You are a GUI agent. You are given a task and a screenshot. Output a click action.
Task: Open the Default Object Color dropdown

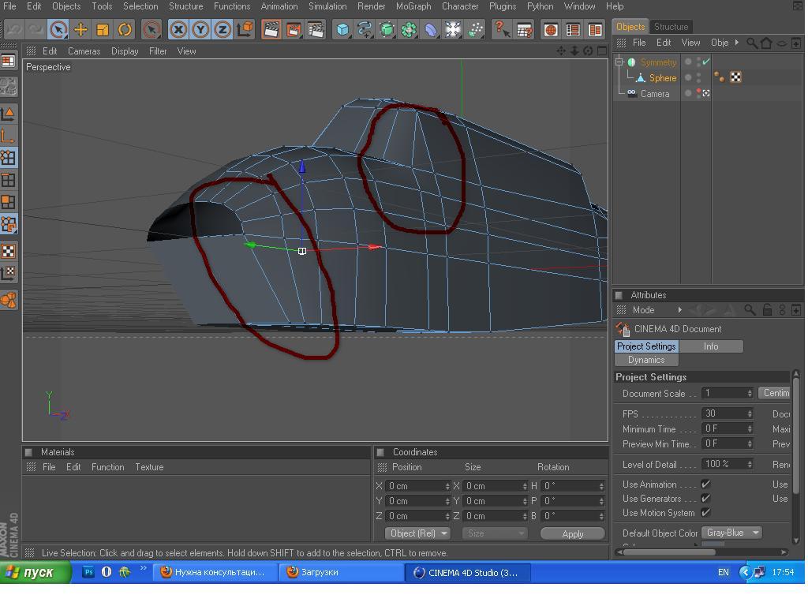[732, 533]
